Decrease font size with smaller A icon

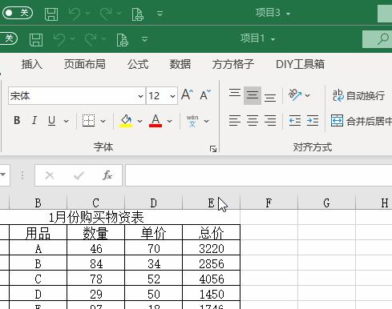(205, 94)
